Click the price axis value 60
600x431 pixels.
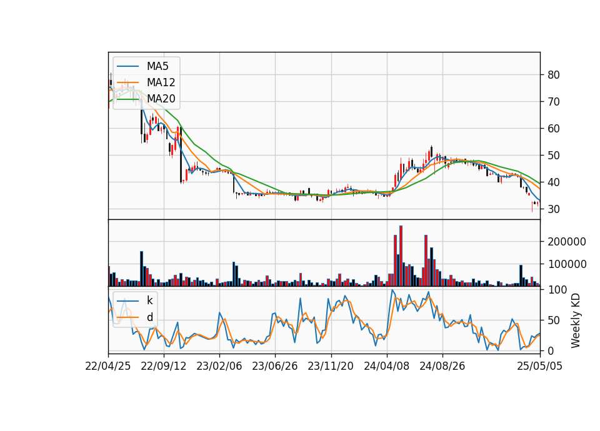[x=554, y=129]
